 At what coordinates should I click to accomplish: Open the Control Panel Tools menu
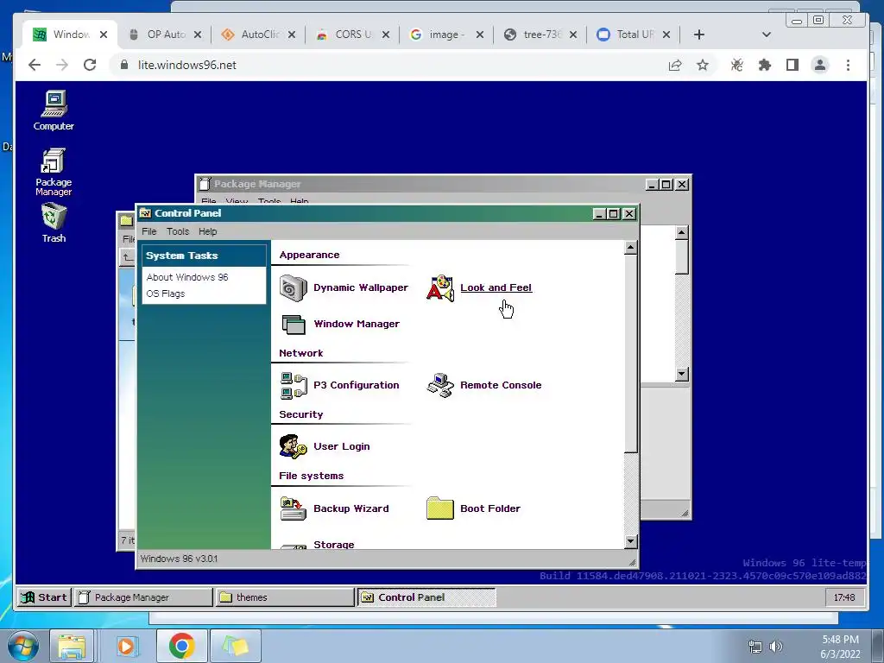click(178, 231)
